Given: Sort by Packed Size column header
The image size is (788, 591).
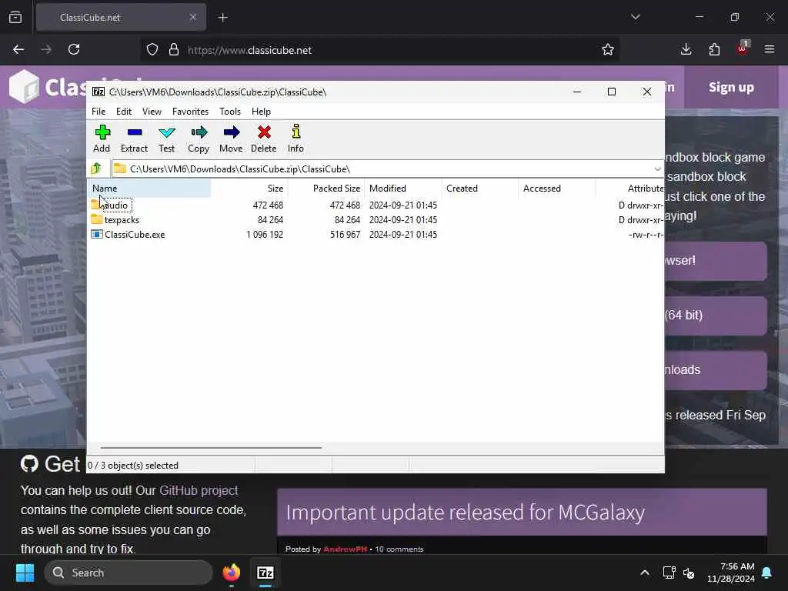Looking at the screenshot, I should [x=326, y=189].
